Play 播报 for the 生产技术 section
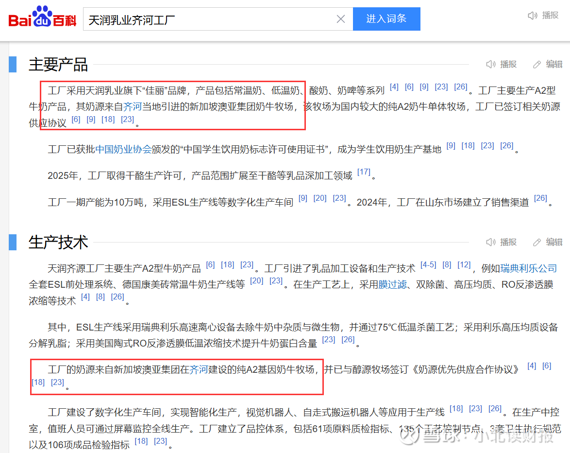This screenshot has width=570, height=453. [501, 243]
